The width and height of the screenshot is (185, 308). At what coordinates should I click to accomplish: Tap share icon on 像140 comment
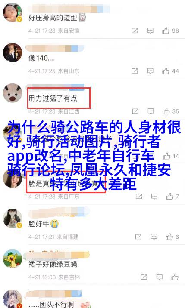point(135,71)
